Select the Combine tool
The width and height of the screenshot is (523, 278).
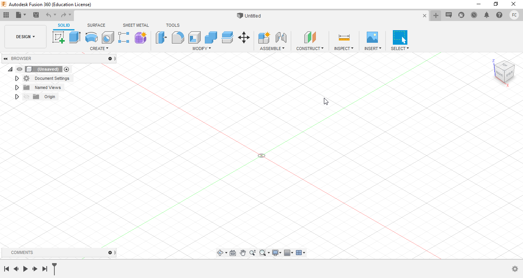point(211,37)
